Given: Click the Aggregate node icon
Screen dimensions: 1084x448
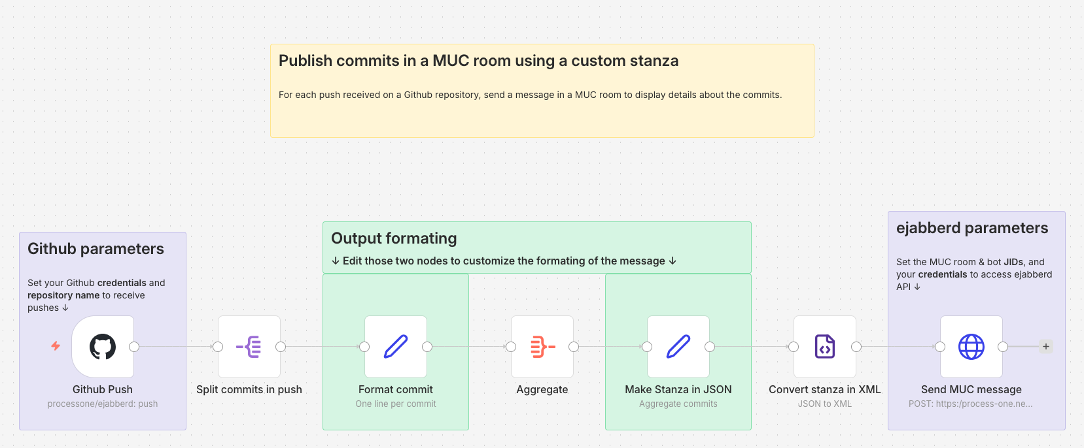Looking at the screenshot, I should (x=542, y=347).
